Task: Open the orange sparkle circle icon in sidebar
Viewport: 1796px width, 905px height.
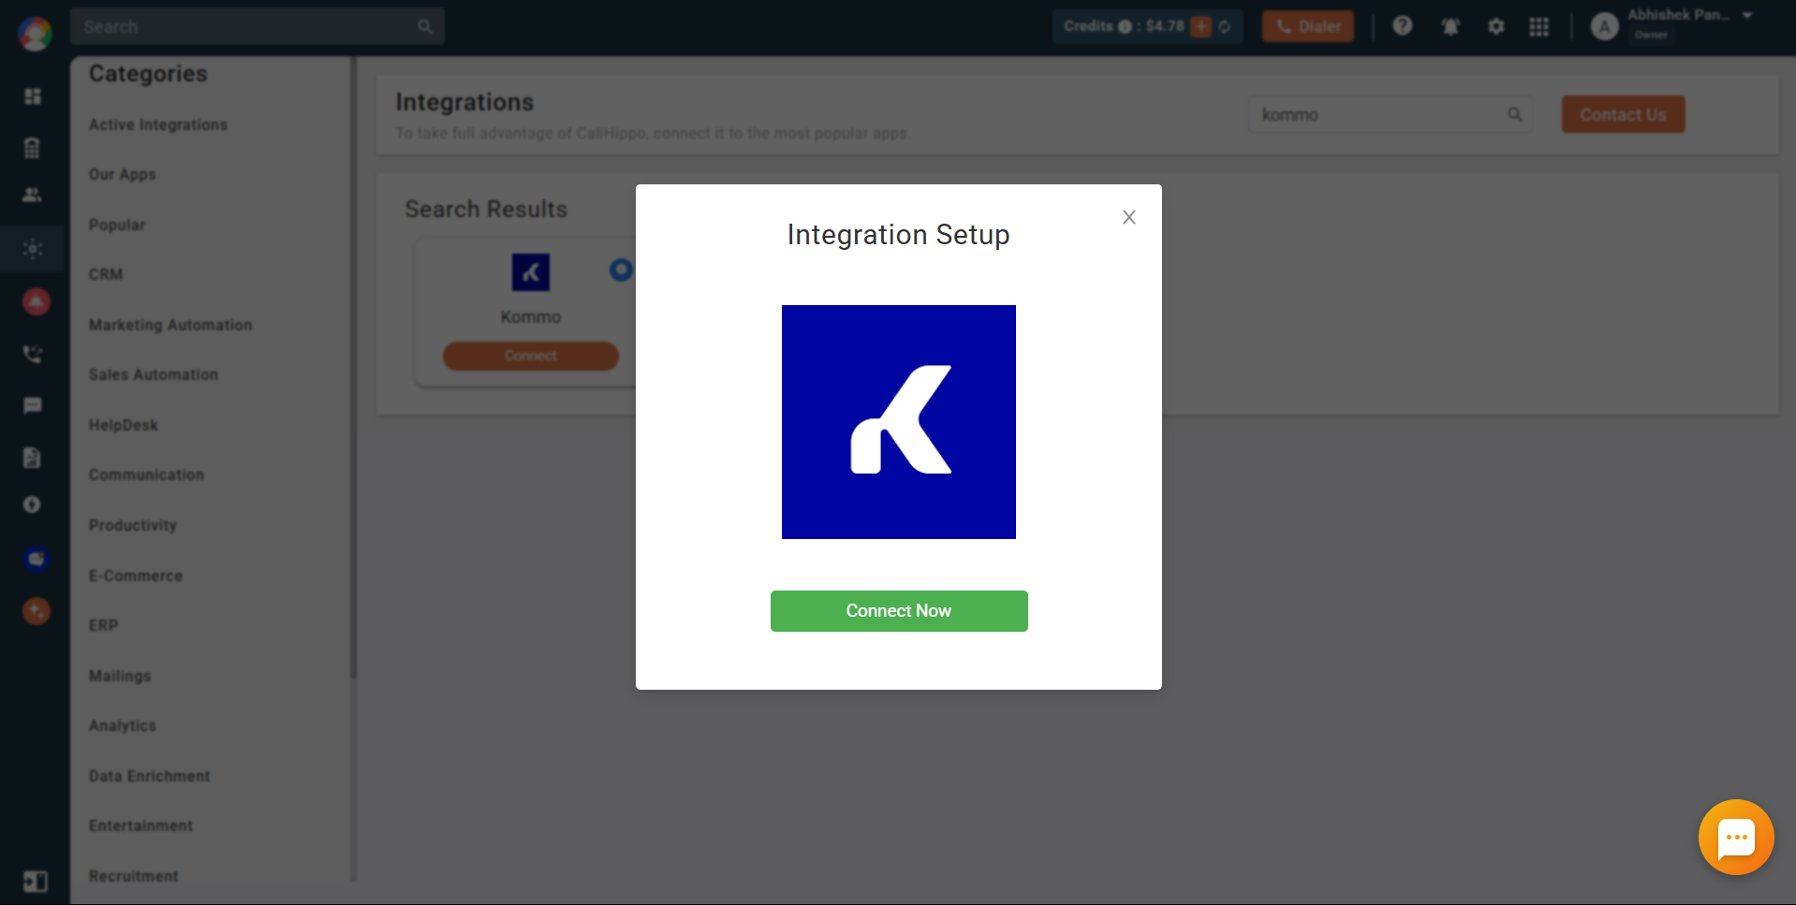Action: pos(36,611)
